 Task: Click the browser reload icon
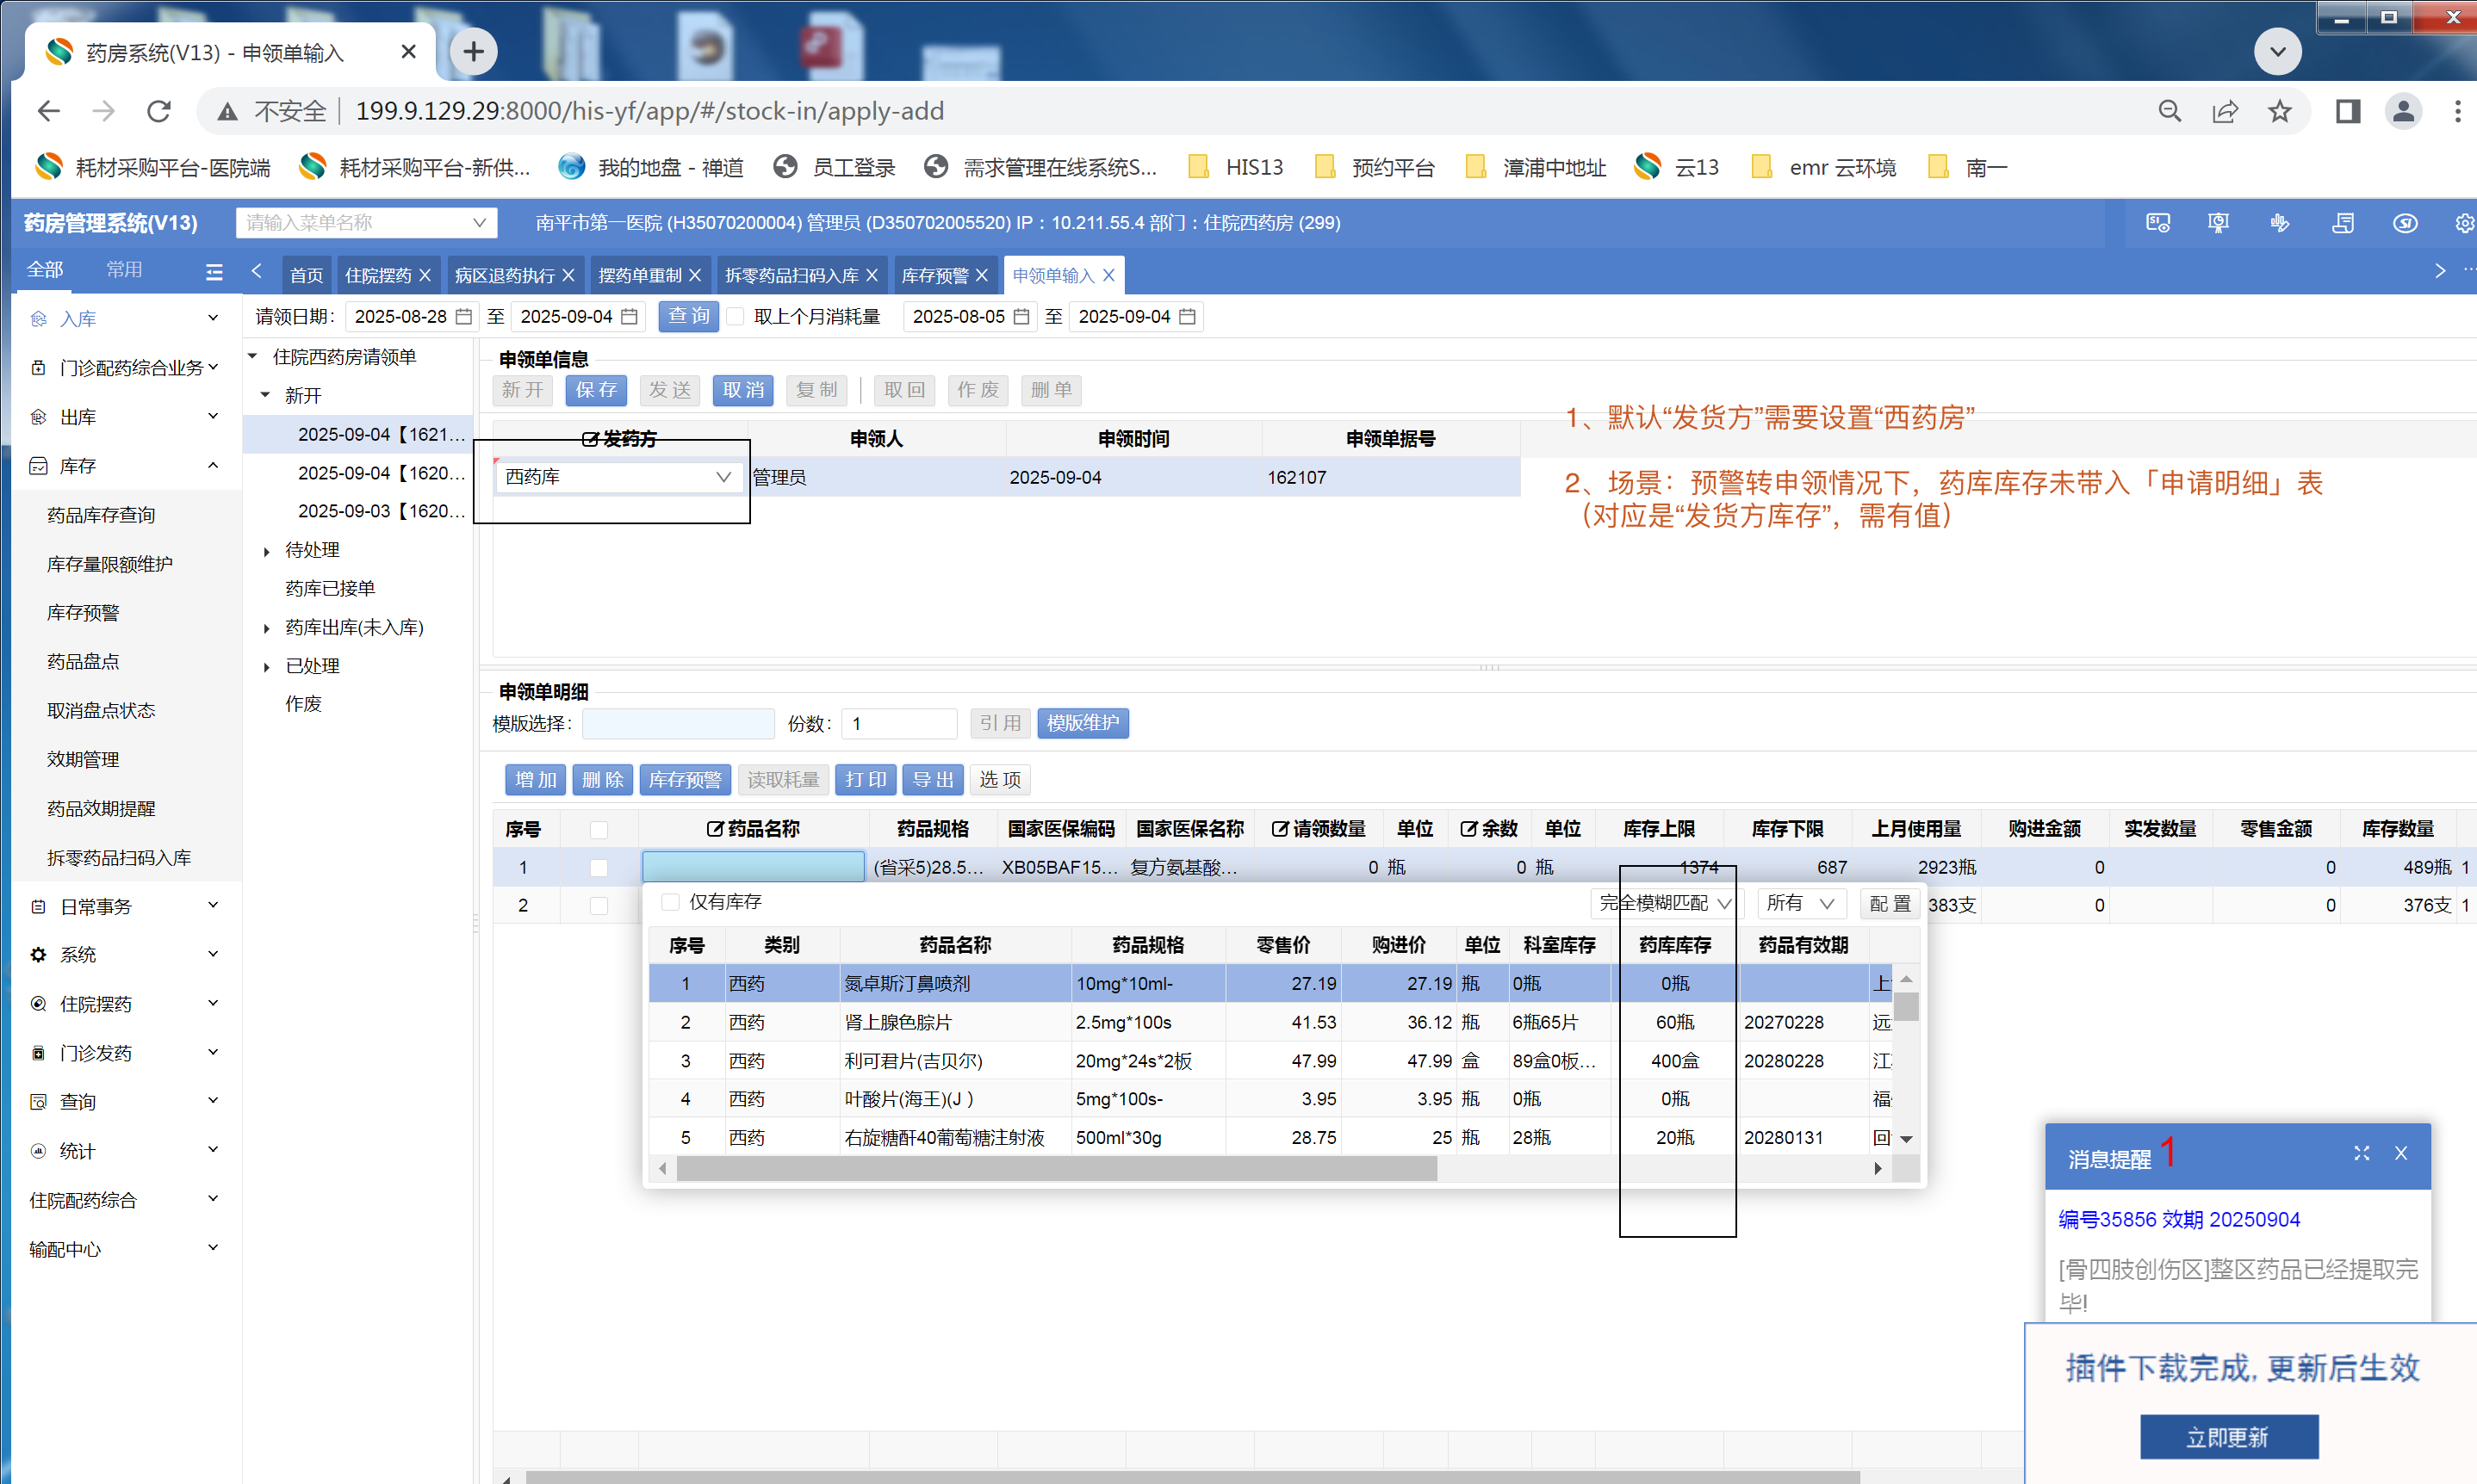tap(158, 111)
